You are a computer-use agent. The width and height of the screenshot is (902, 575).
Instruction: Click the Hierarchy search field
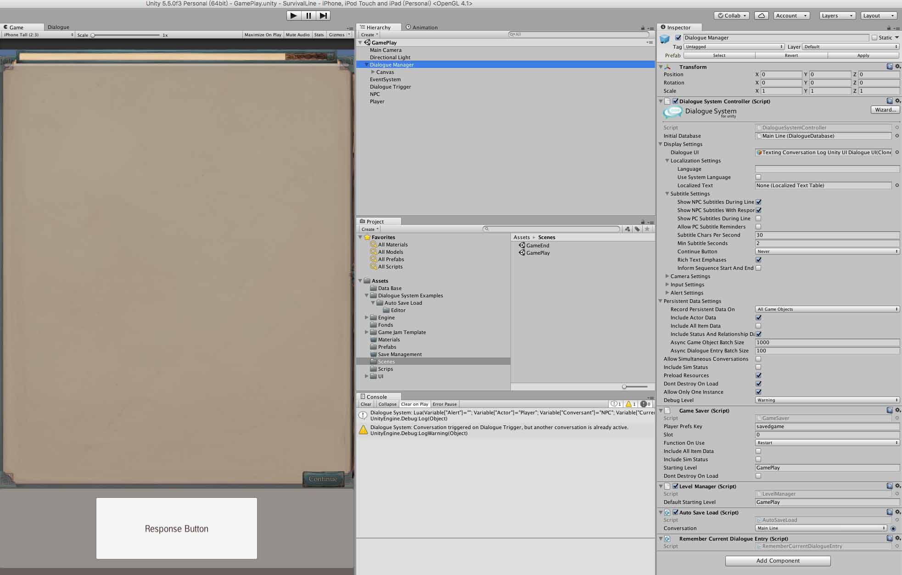point(579,34)
